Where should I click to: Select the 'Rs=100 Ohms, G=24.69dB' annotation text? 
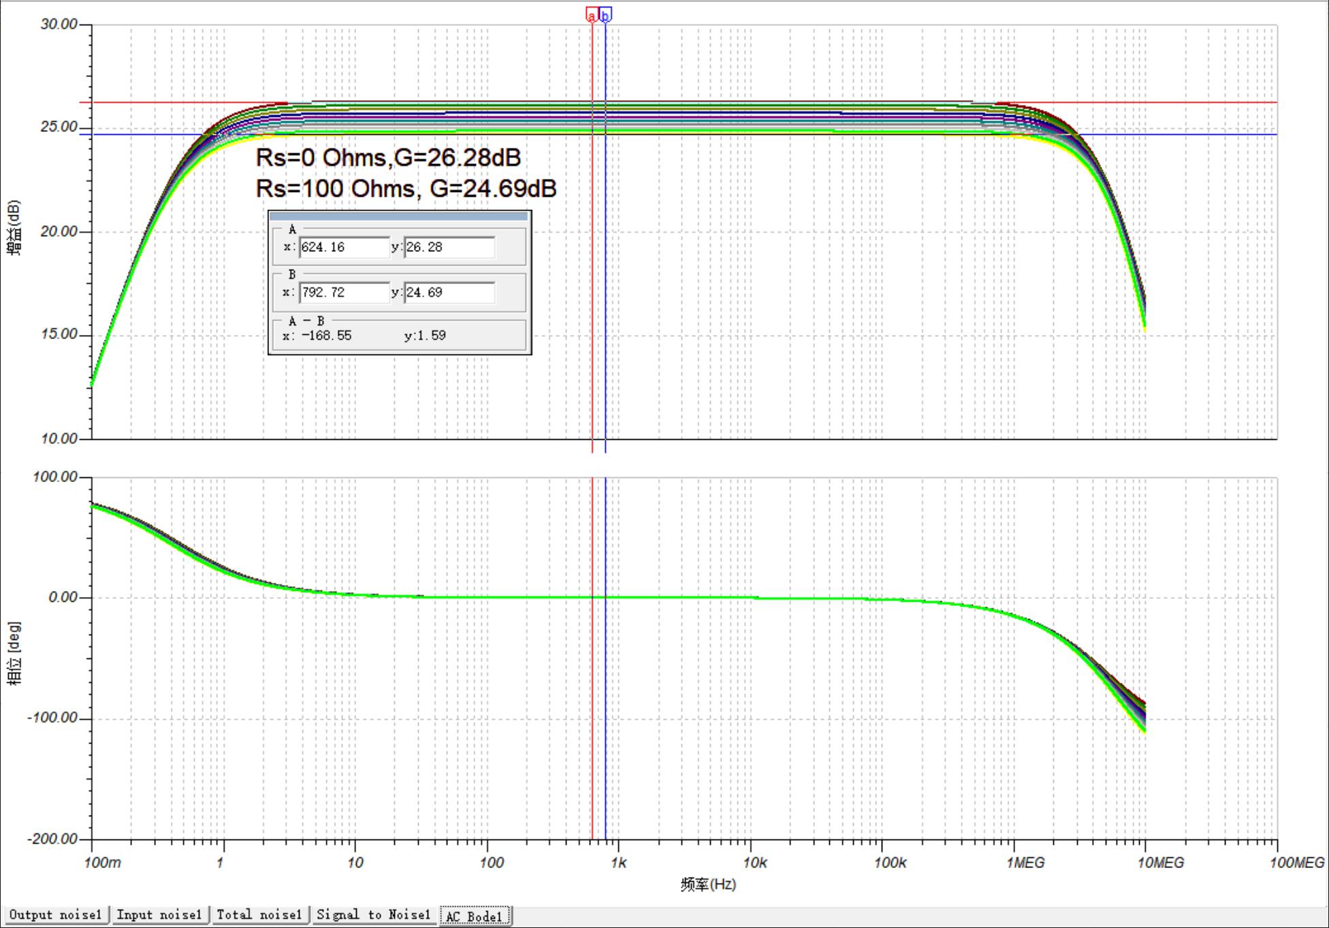[406, 189]
